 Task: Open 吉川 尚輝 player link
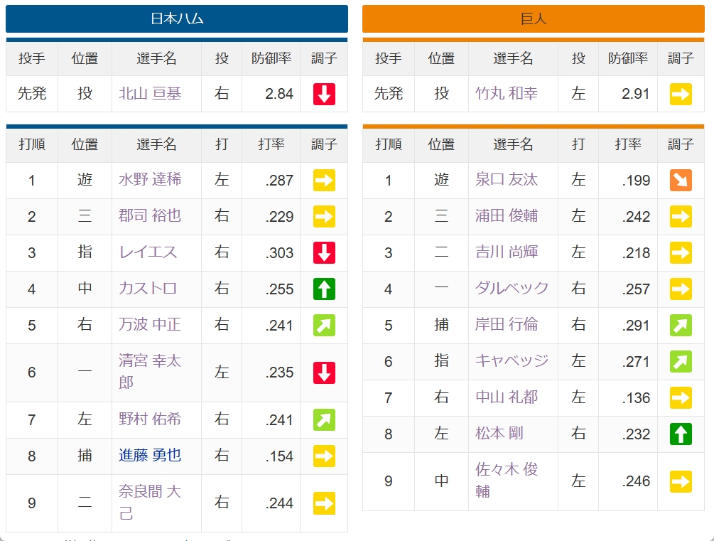[x=507, y=252]
